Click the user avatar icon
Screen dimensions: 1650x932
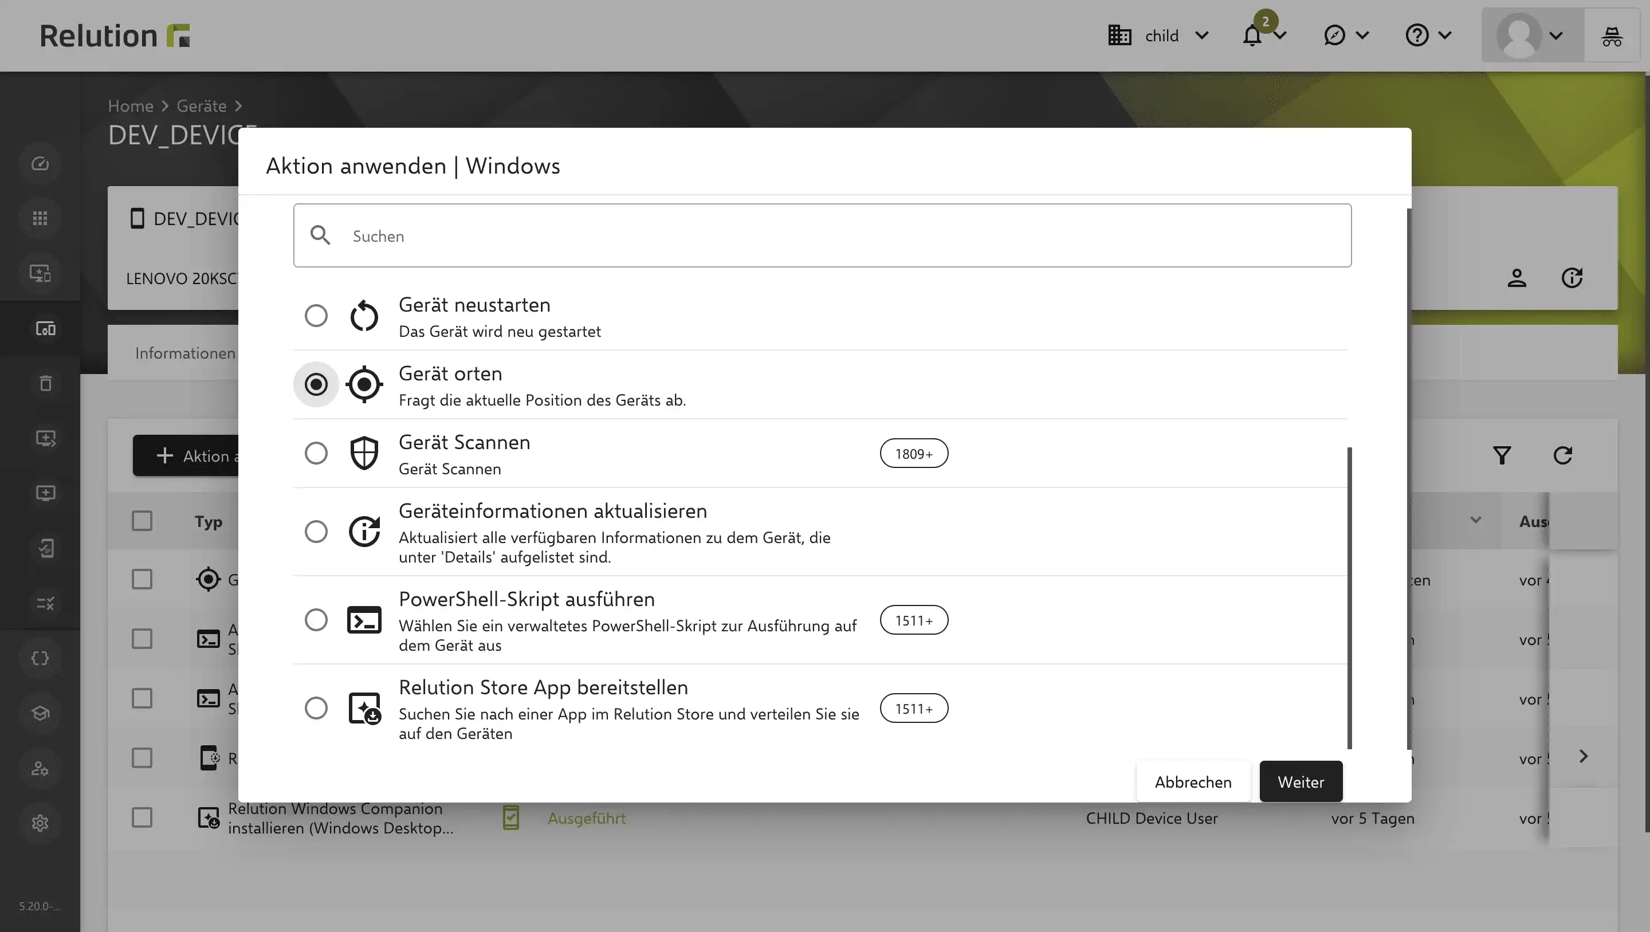pos(1519,36)
